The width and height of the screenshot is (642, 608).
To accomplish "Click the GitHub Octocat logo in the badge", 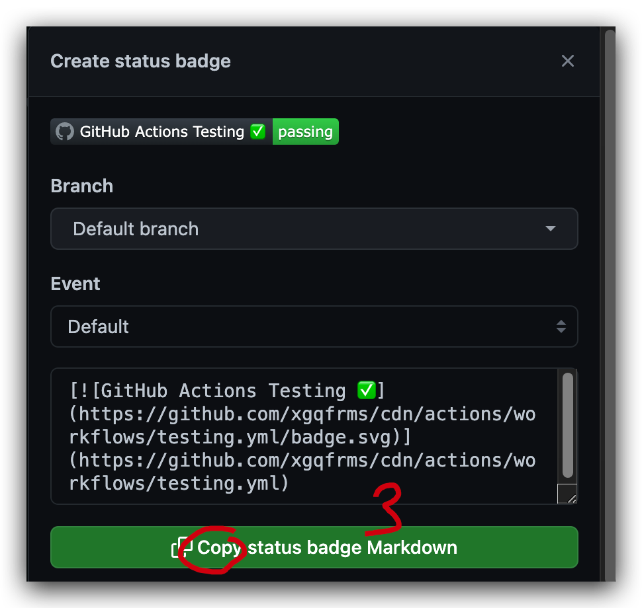I will (x=65, y=132).
